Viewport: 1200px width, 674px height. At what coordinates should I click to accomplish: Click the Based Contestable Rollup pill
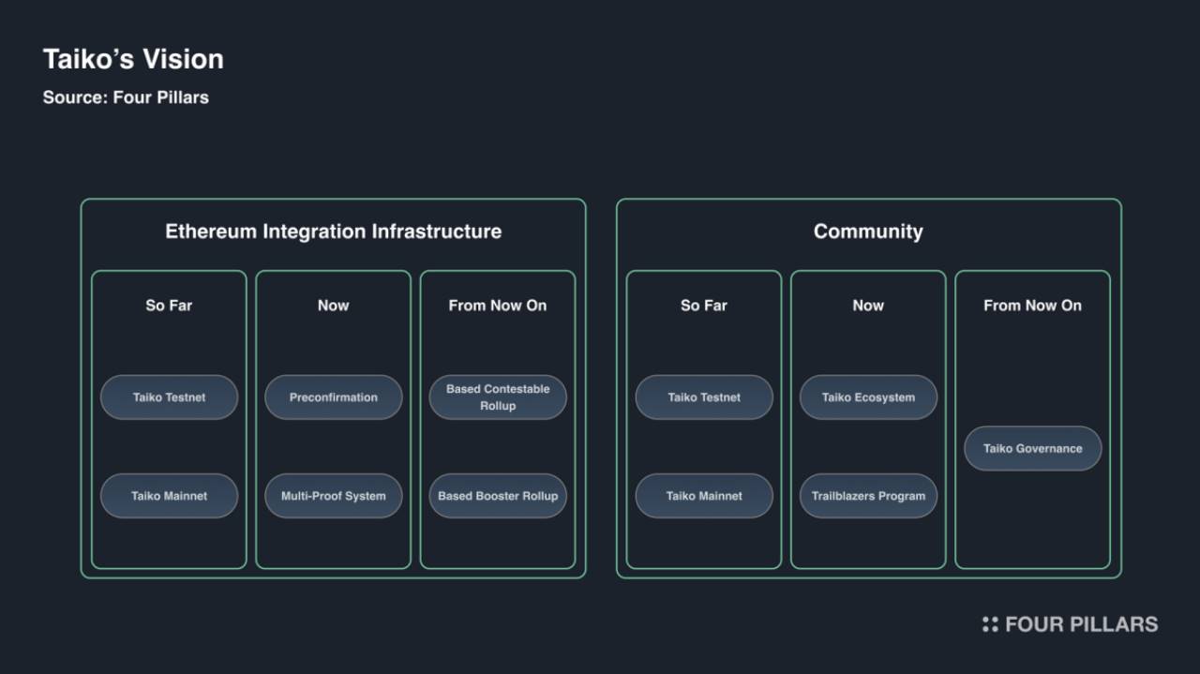(x=497, y=397)
